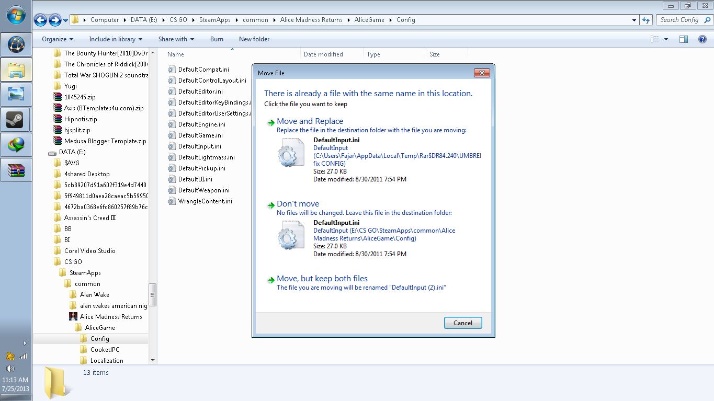Screen dimensions: 714x401
Task: Click Cancel in the Move File dialog
Action: tap(463, 323)
